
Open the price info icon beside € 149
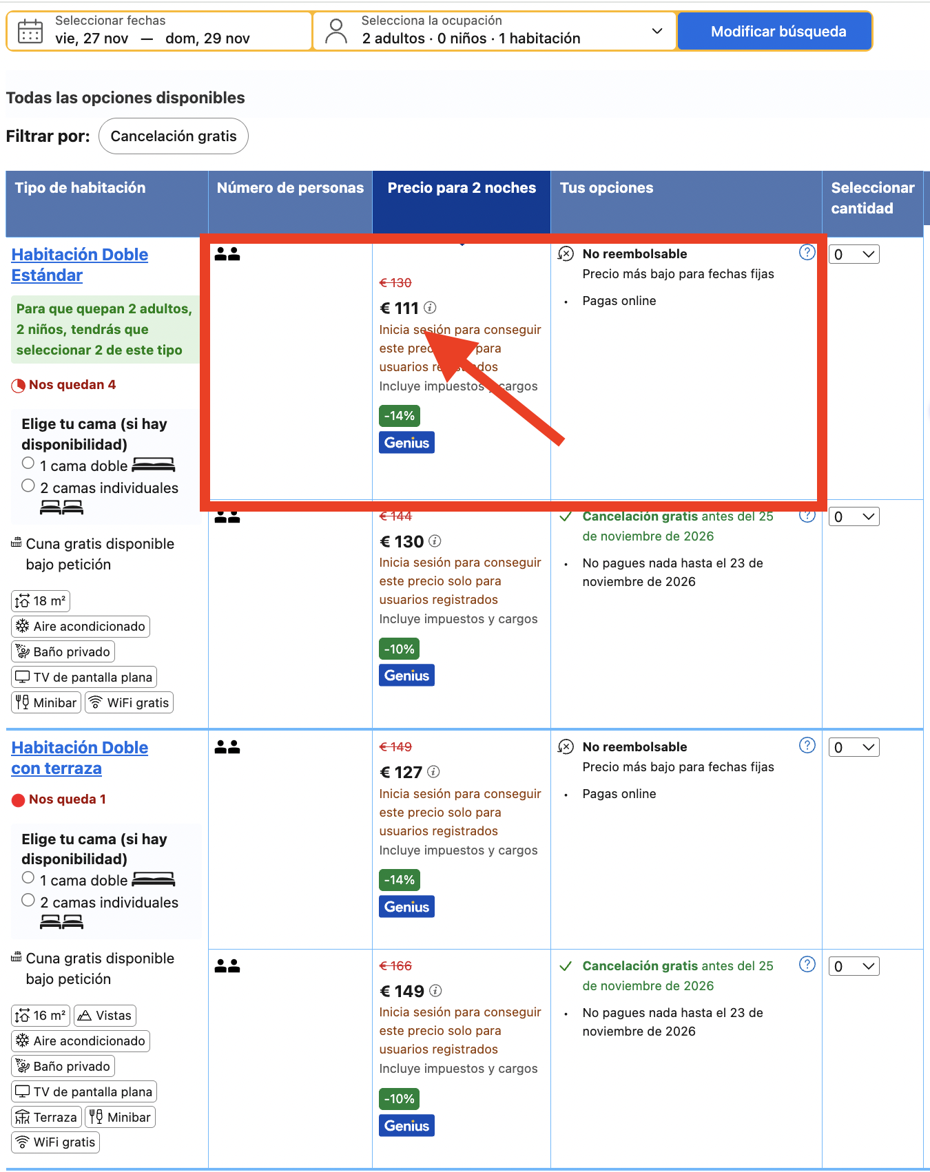point(435,991)
